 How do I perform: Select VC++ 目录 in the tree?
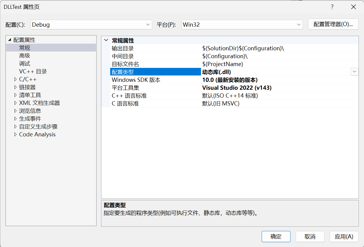pos(33,71)
